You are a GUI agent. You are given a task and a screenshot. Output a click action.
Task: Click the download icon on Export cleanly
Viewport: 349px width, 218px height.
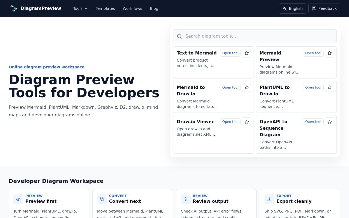pos(269,199)
